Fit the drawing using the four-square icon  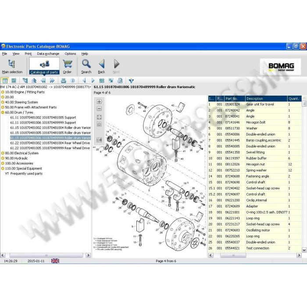tap(99, 117)
